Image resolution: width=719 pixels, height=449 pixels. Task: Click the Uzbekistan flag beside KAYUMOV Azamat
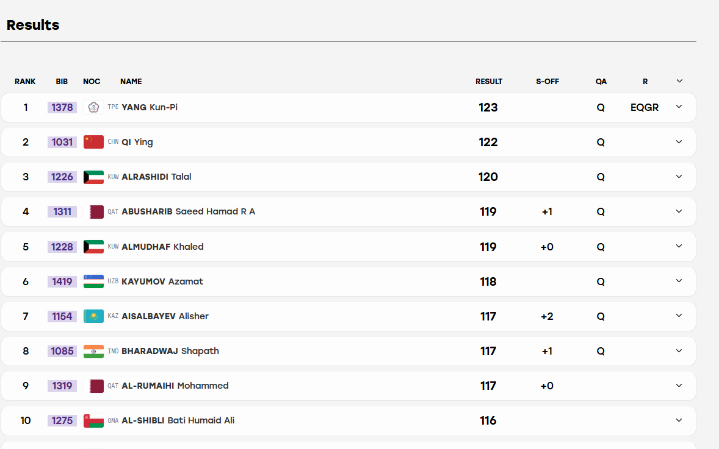click(x=93, y=281)
